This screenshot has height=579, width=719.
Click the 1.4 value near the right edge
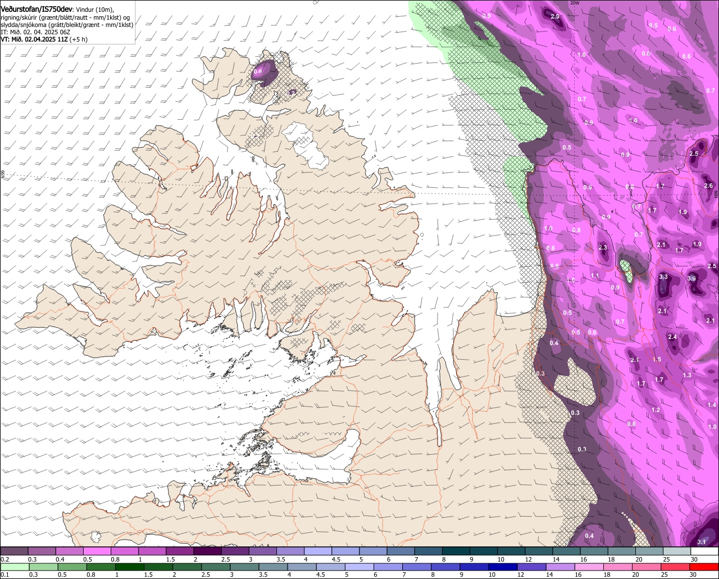712,405
